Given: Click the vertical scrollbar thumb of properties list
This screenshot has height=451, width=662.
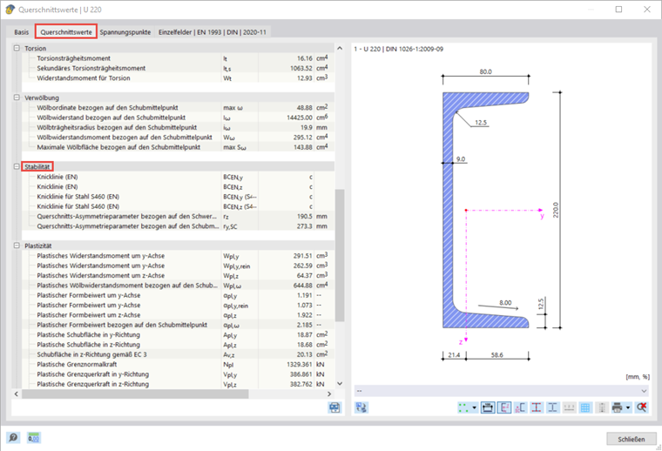Looking at the screenshot, I should (340, 255).
